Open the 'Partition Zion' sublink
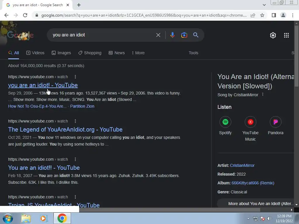This screenshot has width=299, height=224. click(82, 106)
